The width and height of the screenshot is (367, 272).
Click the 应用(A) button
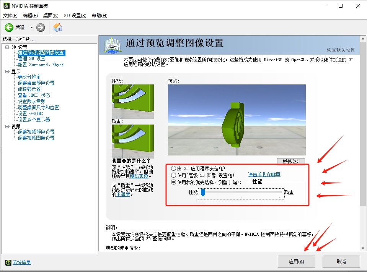click(296, 261)
